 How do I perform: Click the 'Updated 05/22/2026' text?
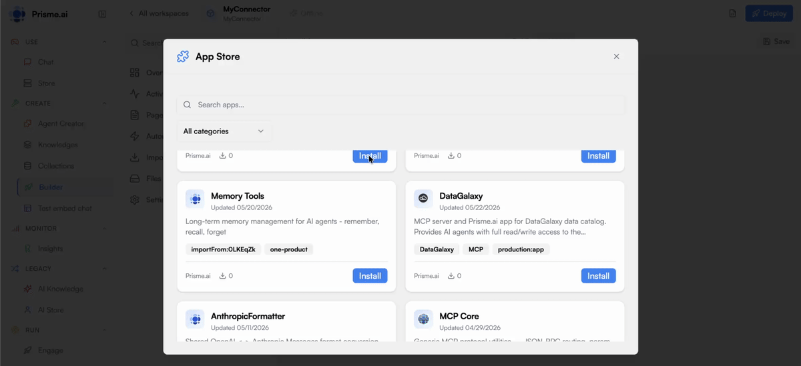pyautogui.click(x=469, y=208)
